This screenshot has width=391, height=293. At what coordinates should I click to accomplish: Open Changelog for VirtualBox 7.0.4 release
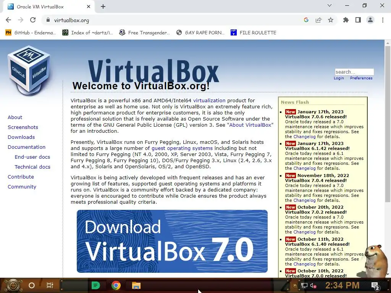pos(304,200)
